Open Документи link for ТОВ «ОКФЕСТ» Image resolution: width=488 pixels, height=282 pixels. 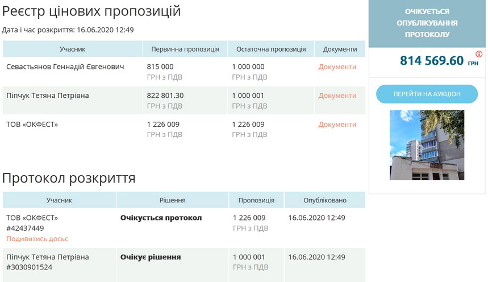pyautogui.click(x=337, y=124)
